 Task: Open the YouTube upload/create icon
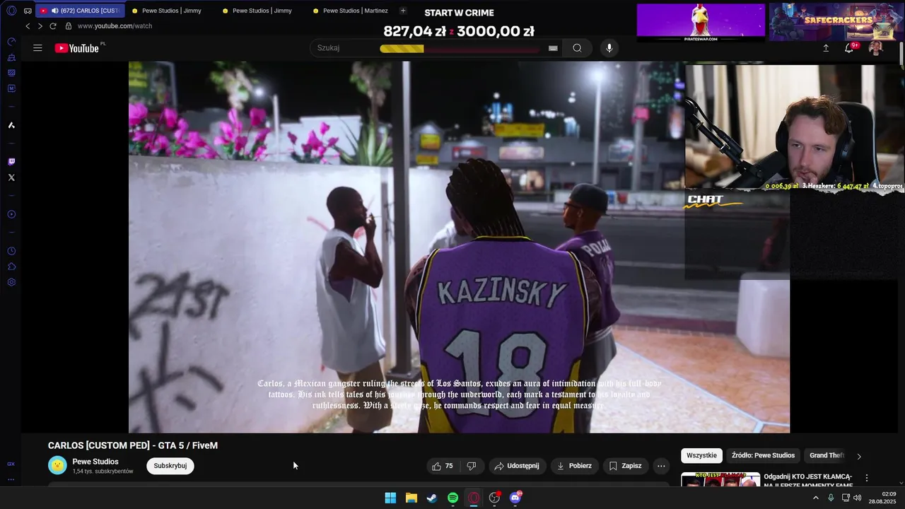(x=826, y=48)
